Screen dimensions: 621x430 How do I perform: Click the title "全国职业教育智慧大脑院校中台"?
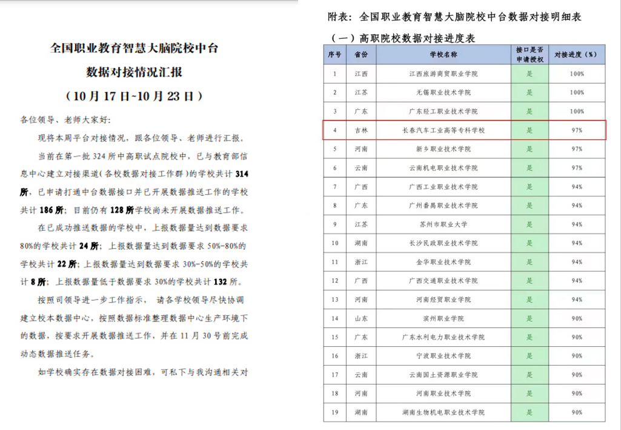134,49
